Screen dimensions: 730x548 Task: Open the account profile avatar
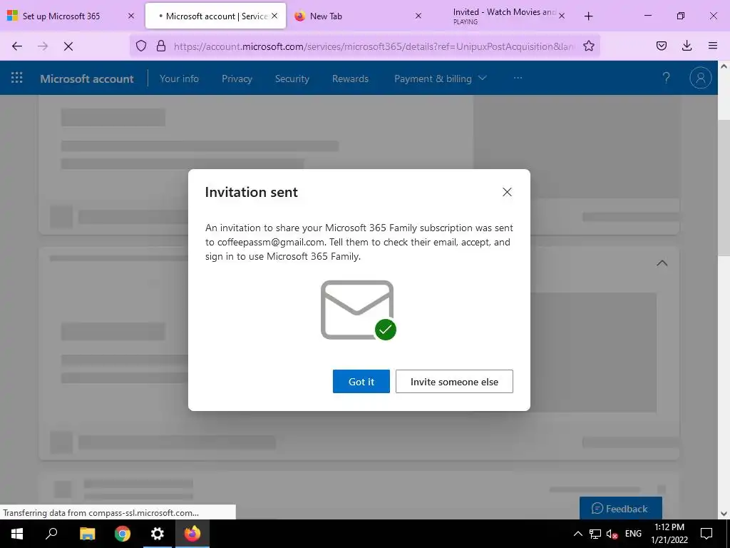point(700,78)
